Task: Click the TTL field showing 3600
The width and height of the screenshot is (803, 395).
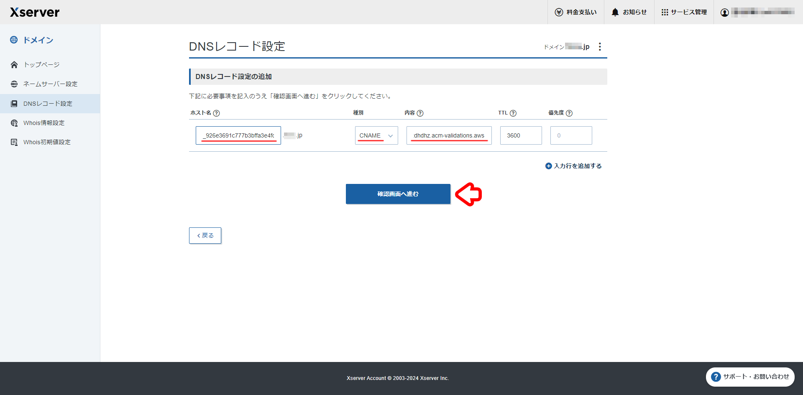Action: (x=521, y=135)
